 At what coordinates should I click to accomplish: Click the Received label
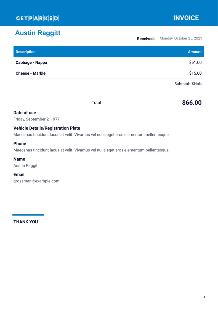[x=146, y=39]
